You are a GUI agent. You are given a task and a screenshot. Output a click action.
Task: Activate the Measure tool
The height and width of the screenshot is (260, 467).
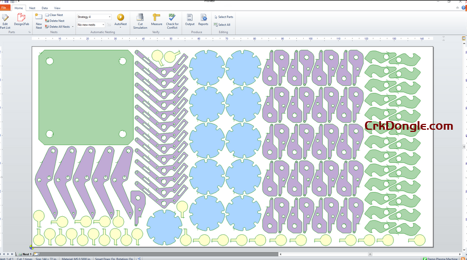pos(156,21)
